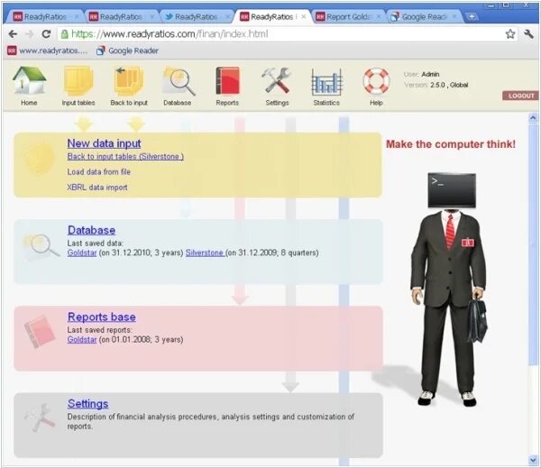Open the www.readyratios bookmark
541x468 pixels.
(x=48, y=50)
